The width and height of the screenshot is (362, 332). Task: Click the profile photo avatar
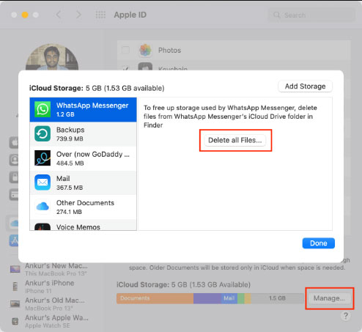(x=52, y=58)
